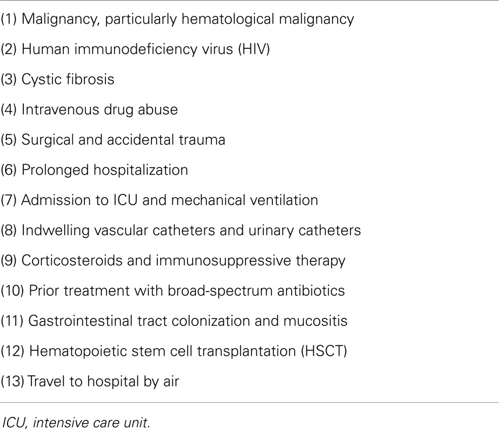Select Indwelling vascular catheters and urinary catheters
Screen dimensions: 499x429
click(x=181, y=231)
